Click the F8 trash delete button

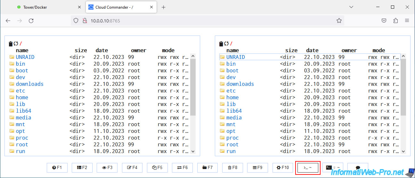pyautogui.click(x=232, y=168)
